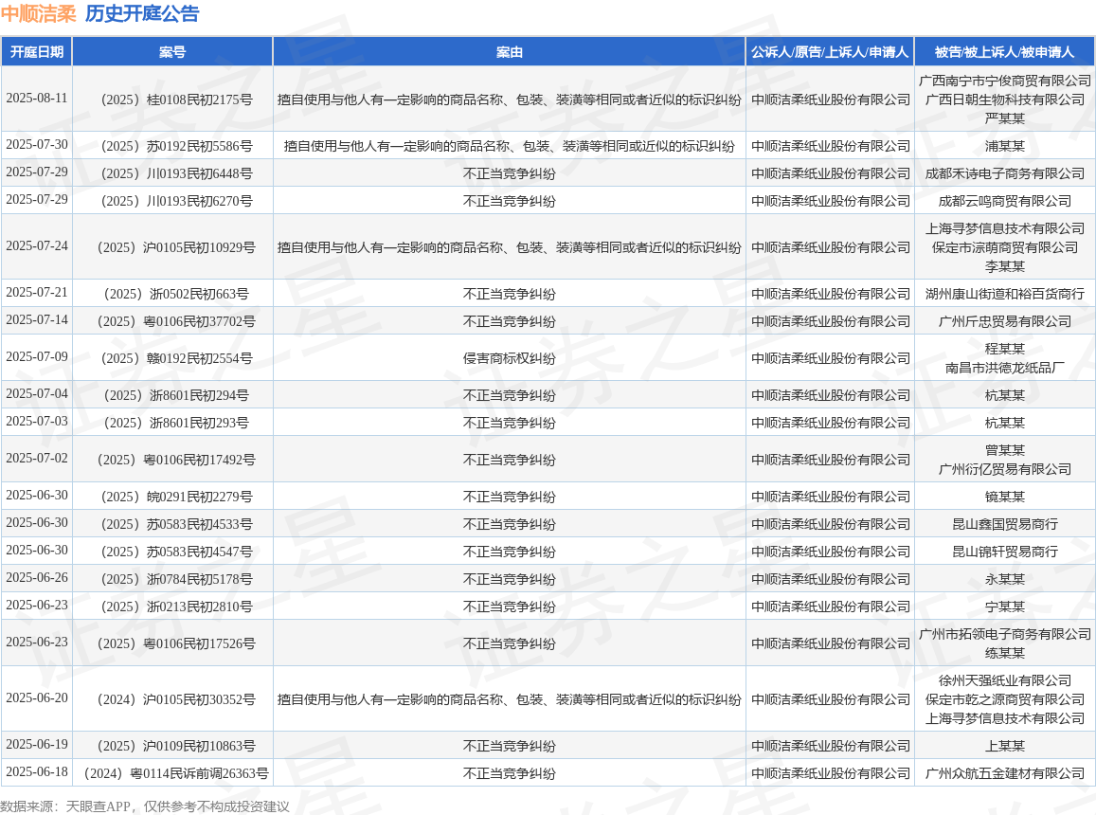Click the 中顺洁柔 title text

tap(39, 14)
